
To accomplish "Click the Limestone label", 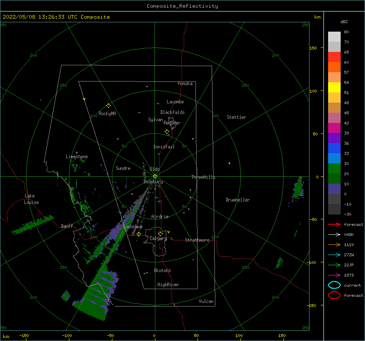I will tap(77, 157).
